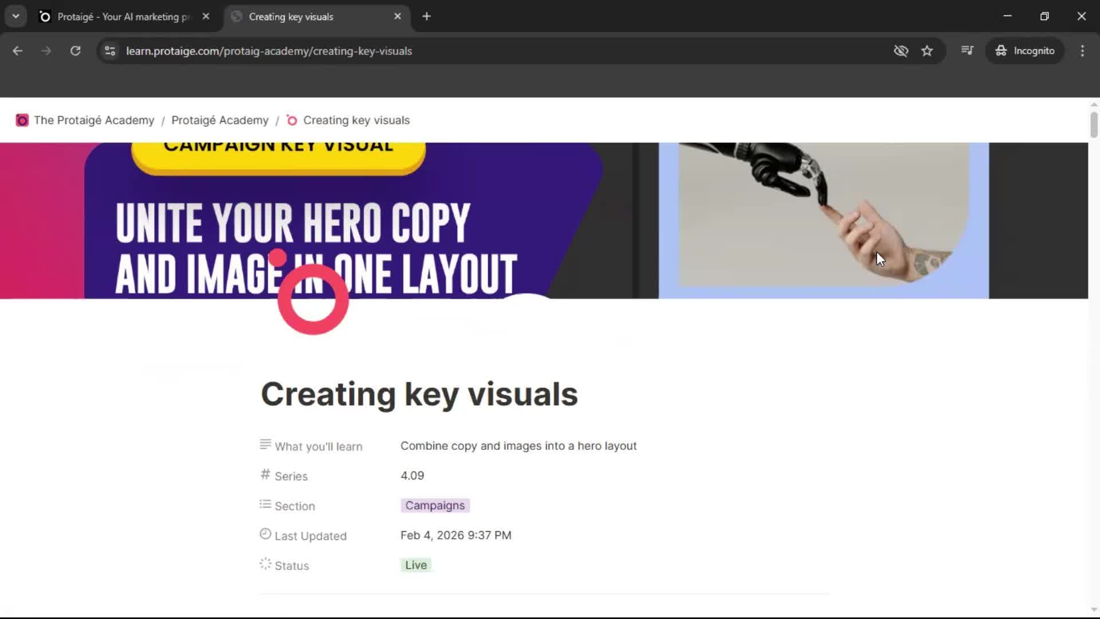Bookmark this page with the star icon
Viewport: 1100px width, 619px height.
coord(928,51)
